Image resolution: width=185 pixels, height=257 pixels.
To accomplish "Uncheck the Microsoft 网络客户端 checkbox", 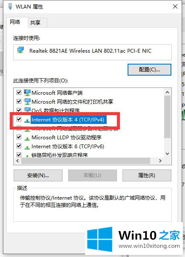I will pos(19,93).
